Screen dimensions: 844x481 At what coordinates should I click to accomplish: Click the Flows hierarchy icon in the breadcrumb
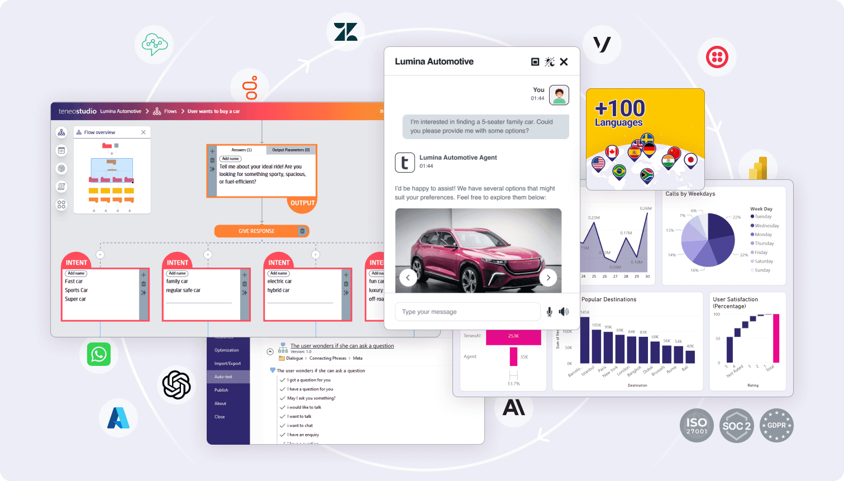click(157, 111)
